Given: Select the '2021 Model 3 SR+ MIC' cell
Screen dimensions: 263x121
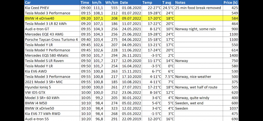Looking at the screenshot, I should pos(52,82).
